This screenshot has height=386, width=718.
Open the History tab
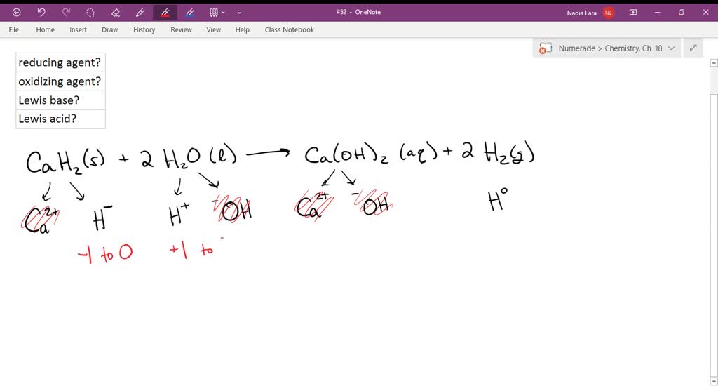point(144,29)
